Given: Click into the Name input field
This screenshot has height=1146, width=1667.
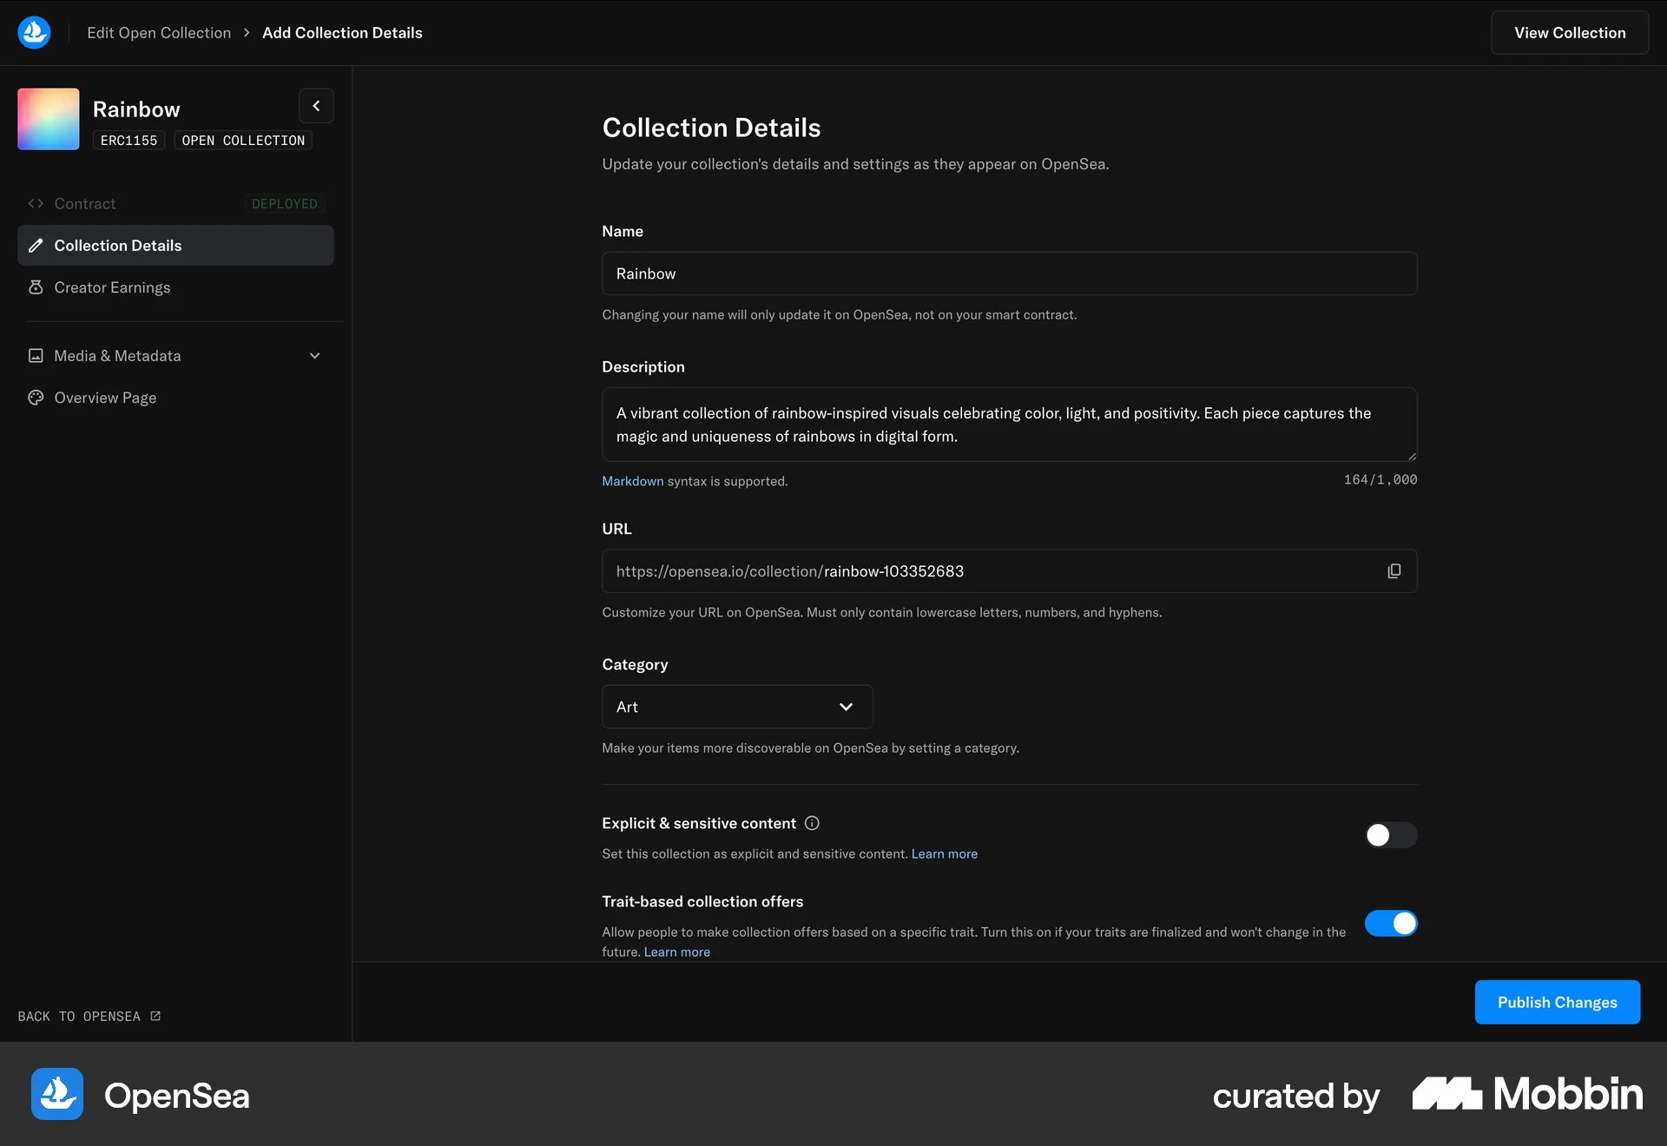Looking at the screenshot, I should (x=1009, y=273).
